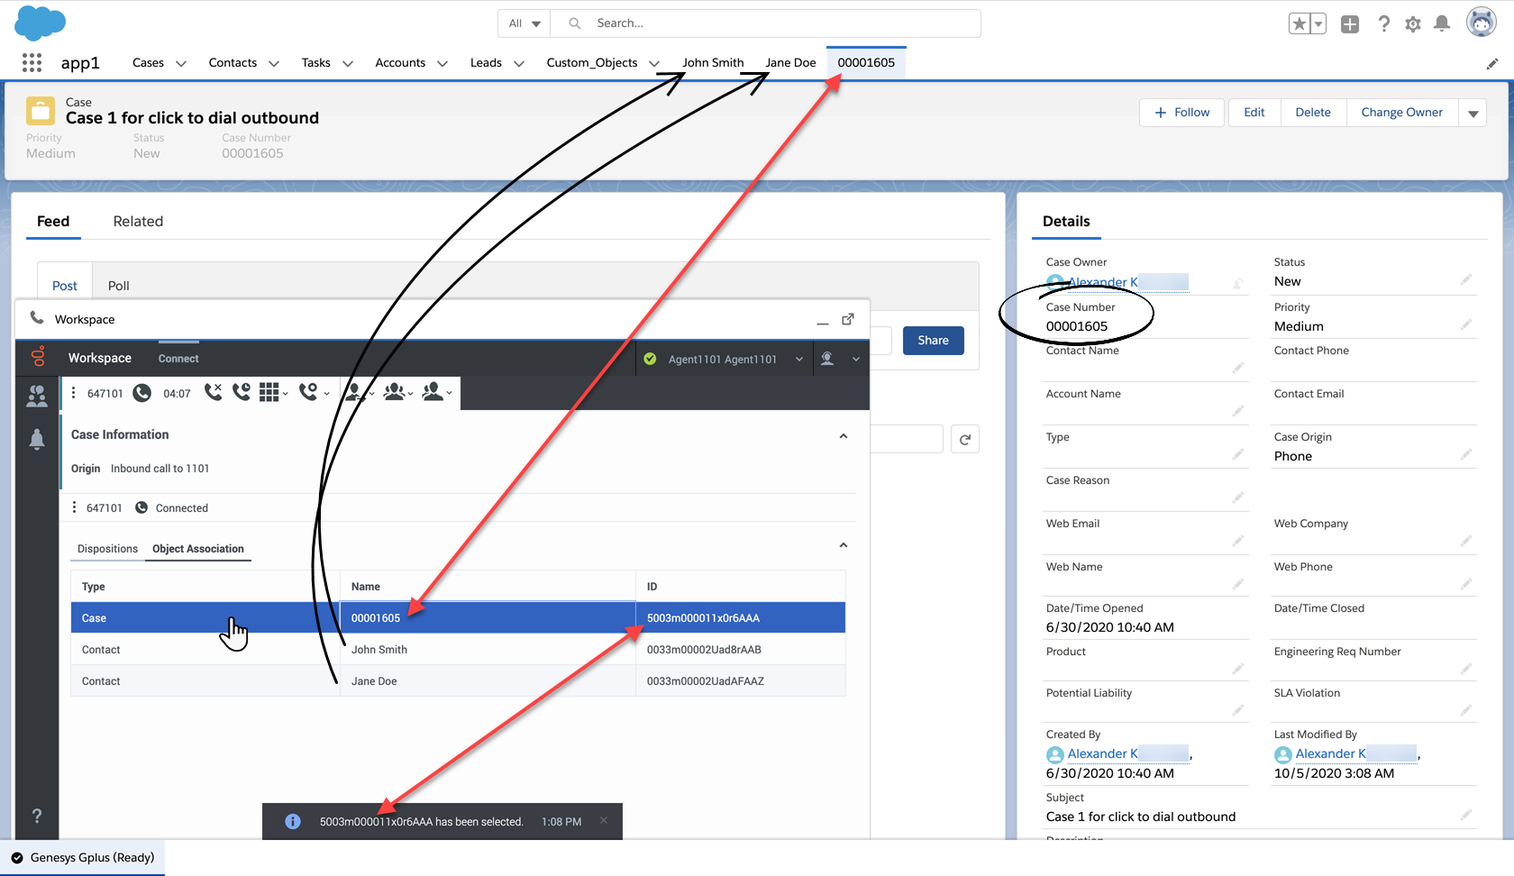Open Salesforce setup gear icon
The height and width of the screenshot is (876, 1514).
(x=1412, y=24)
